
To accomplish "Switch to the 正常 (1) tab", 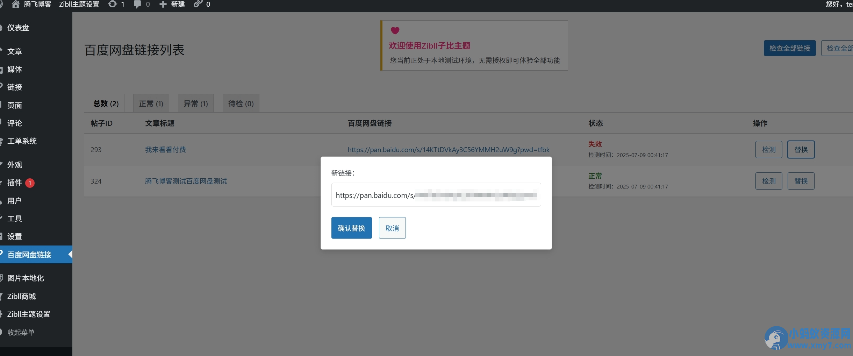I will (x=151, y=104).
